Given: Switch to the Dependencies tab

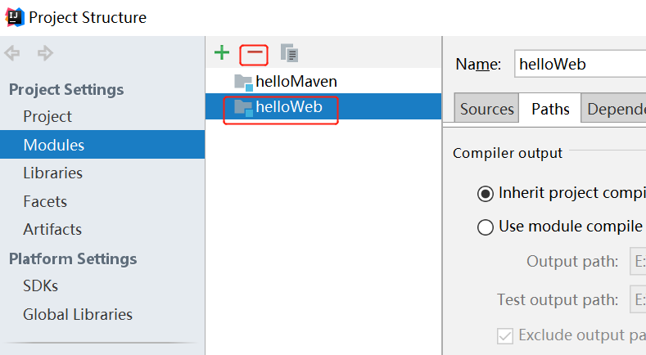Looking at the screenshot, I should pyautogui.click(x=616, y=109).
